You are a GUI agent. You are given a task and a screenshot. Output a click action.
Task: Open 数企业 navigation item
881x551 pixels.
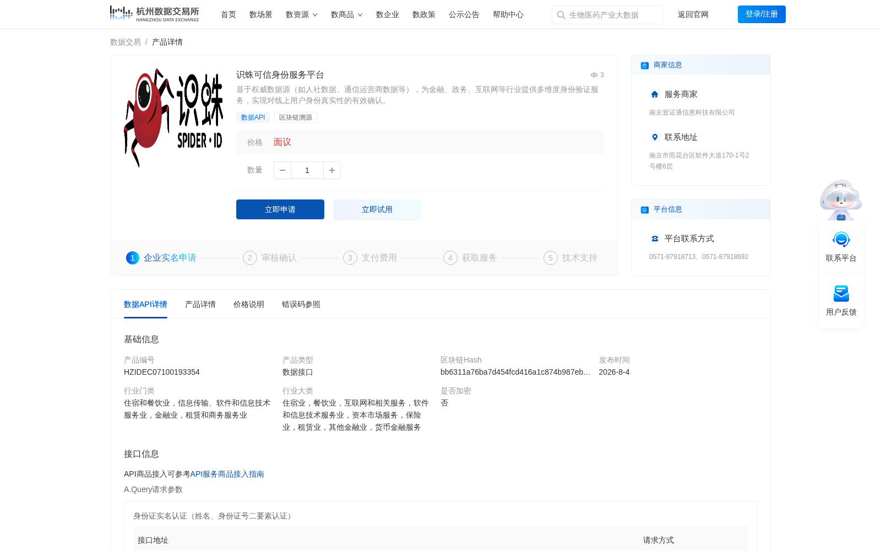388,14
